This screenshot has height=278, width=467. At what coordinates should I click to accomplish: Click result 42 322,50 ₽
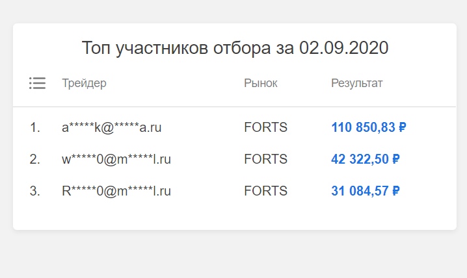click(x=366, y=159)
